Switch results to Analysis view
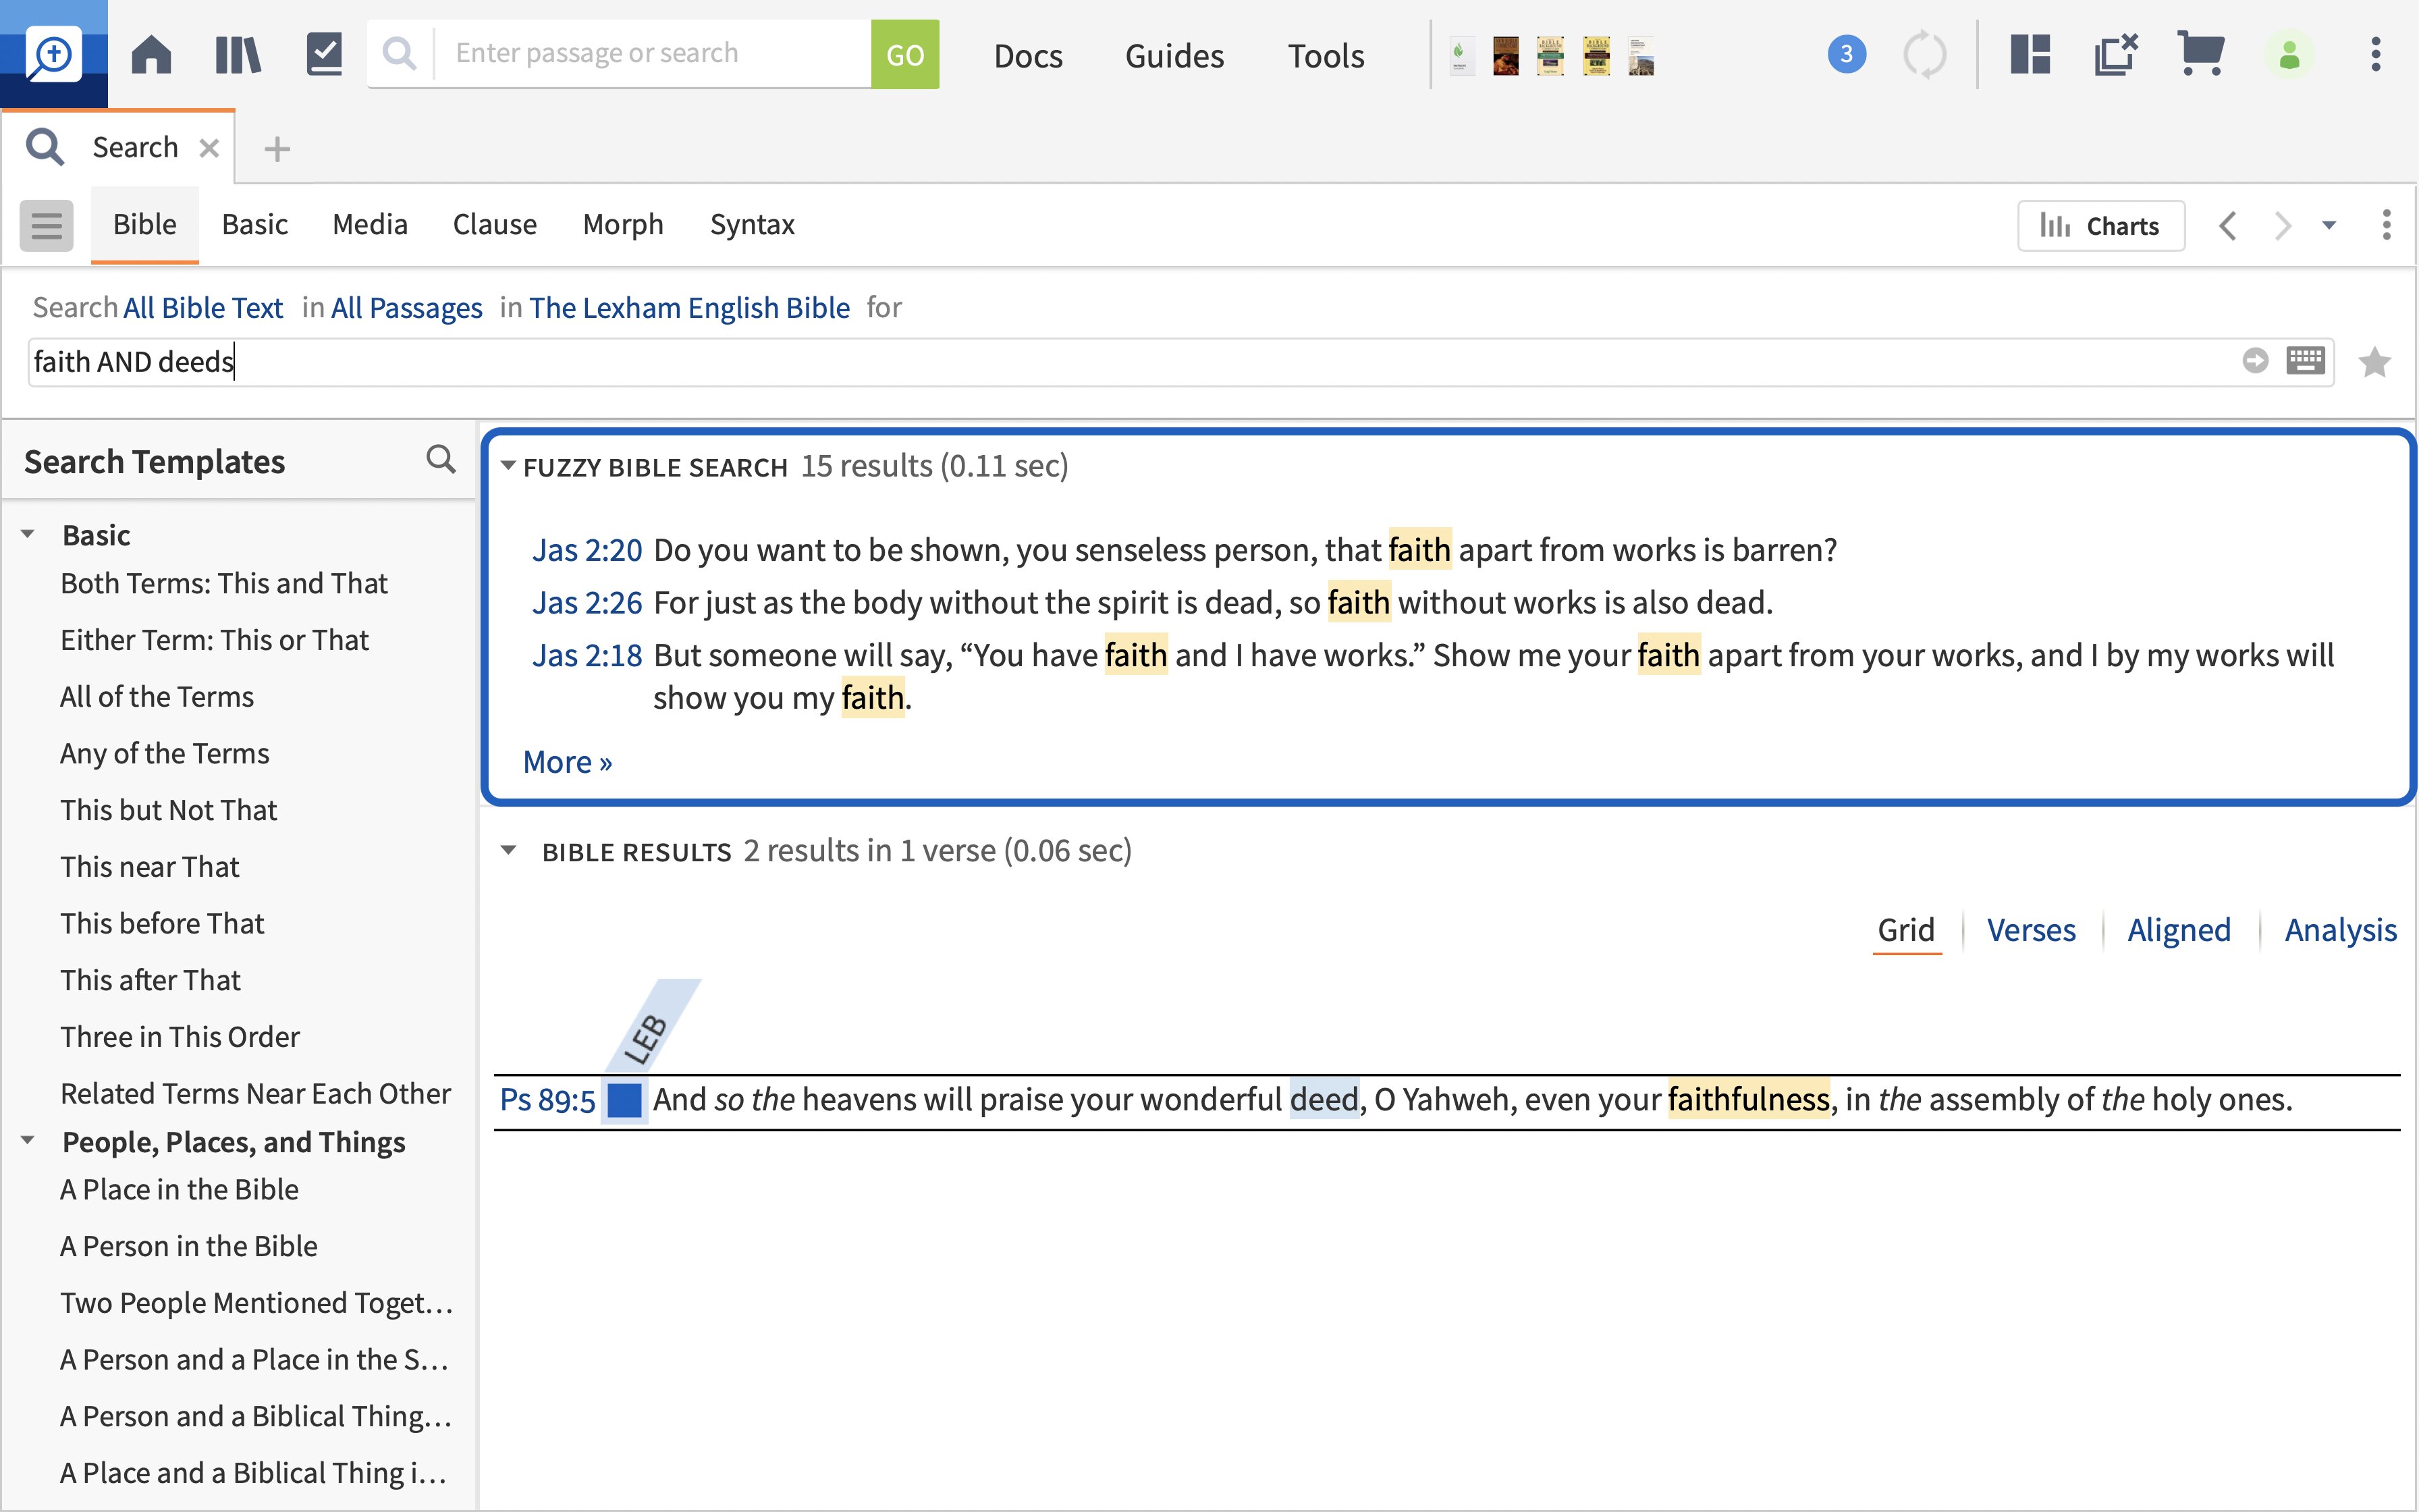 2341,930
